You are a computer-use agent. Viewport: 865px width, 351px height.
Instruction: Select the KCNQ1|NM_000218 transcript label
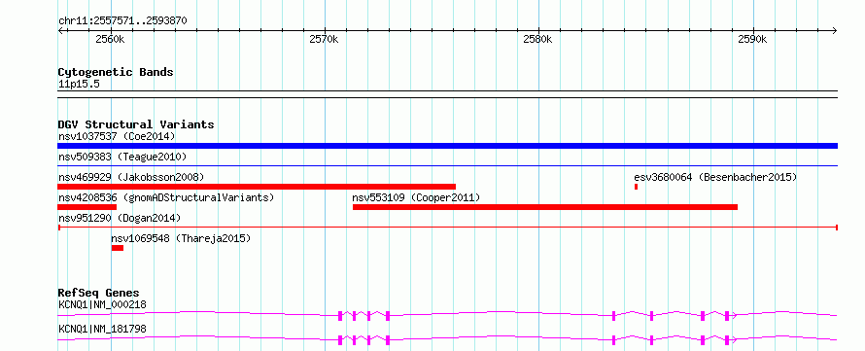click(x=103, y=304)
